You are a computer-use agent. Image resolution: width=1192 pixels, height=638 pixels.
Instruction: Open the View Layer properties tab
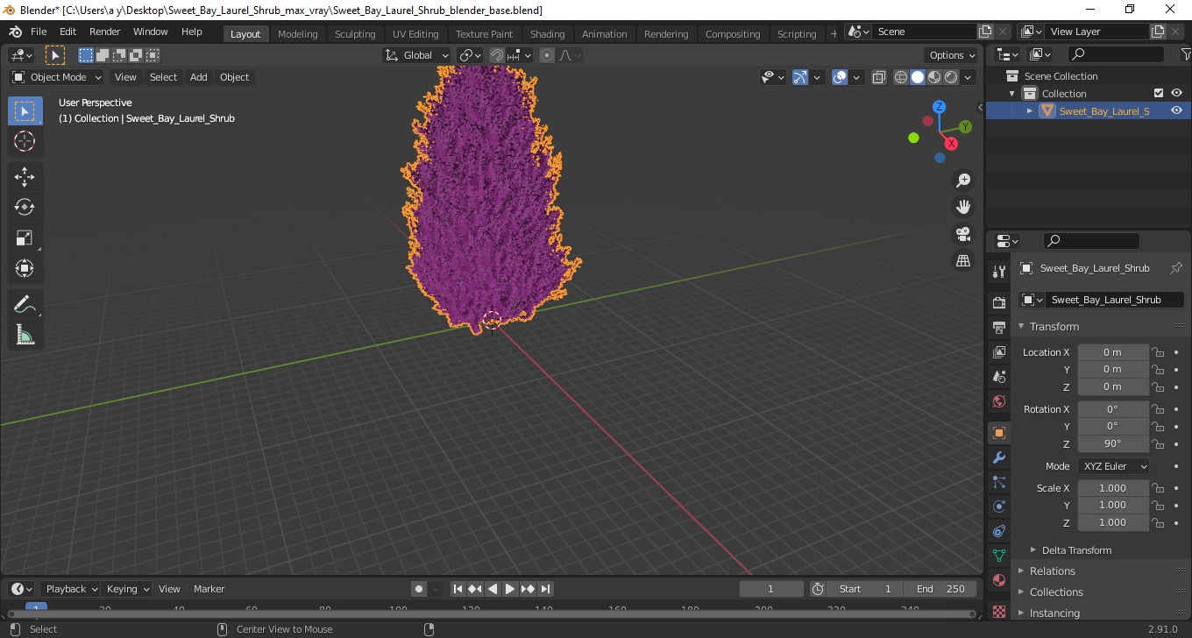(998, 351)
